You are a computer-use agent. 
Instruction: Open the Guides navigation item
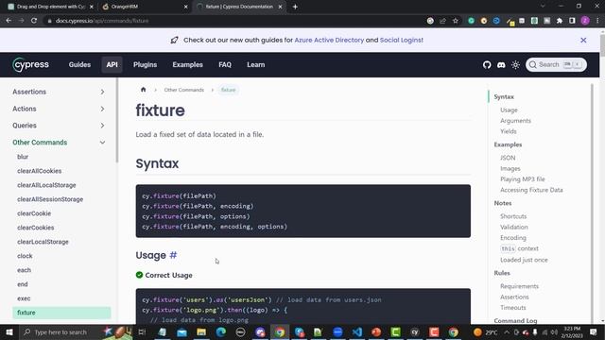tap(79, 65)
